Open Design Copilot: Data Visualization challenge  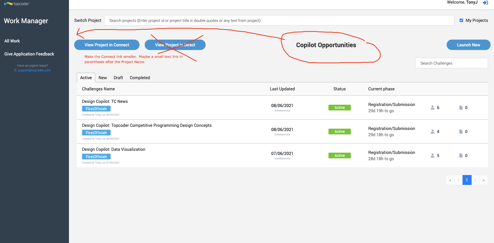pos(113,149)
